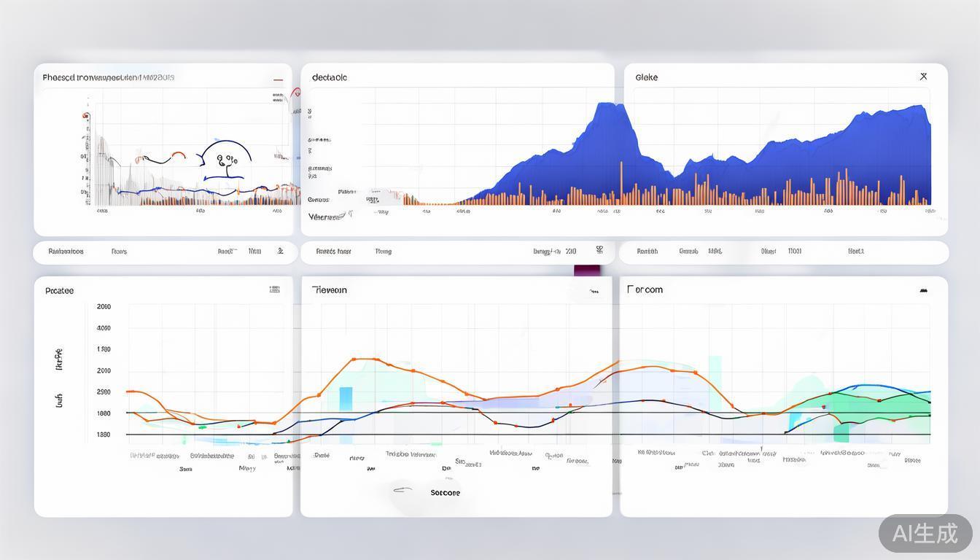This screenshot has height=560, width=980.
Task: Click the speech-bubble annotation in top-left chart
Action: click(226, 159)
